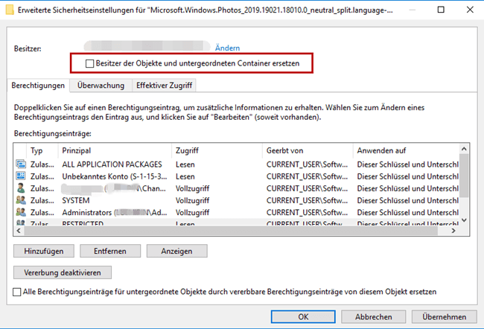The width and height of the screenshot is (484, 329).
Task: Click the user icon beside the Chan... entry
Action: pos(21,188)
